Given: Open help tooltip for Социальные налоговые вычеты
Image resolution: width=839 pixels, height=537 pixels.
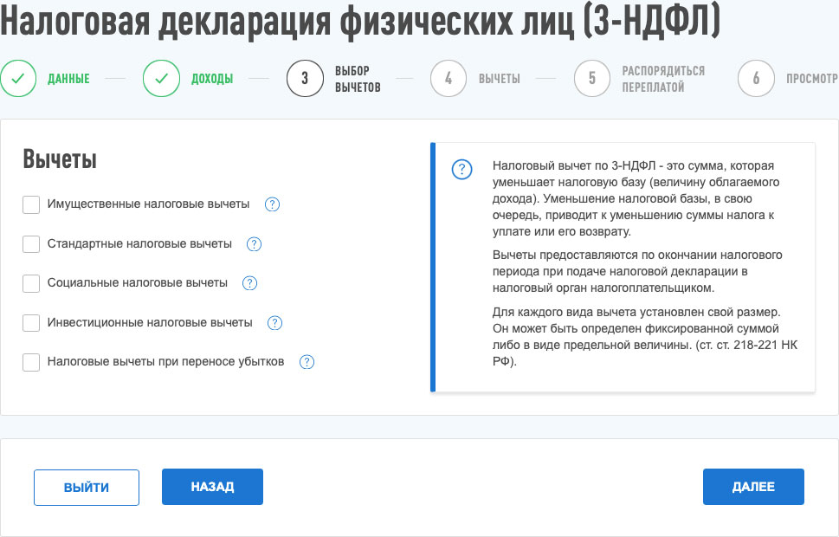Looking at the screenshot, I should pyautogui.click(x=249, y=283).
